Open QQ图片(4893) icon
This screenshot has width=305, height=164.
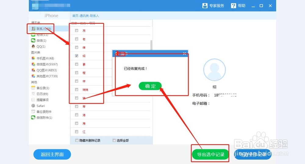pos(33,70)
